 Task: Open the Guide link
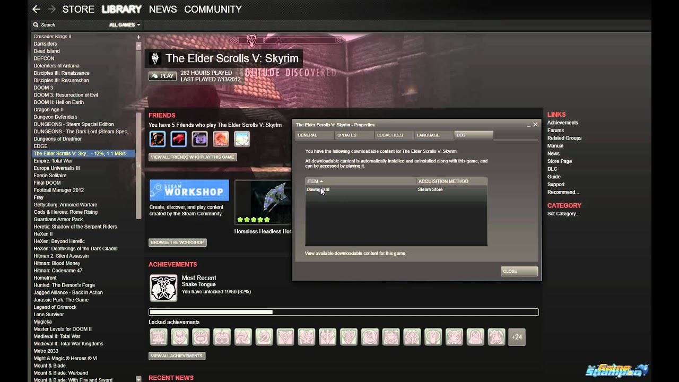(x=554, y=177)
